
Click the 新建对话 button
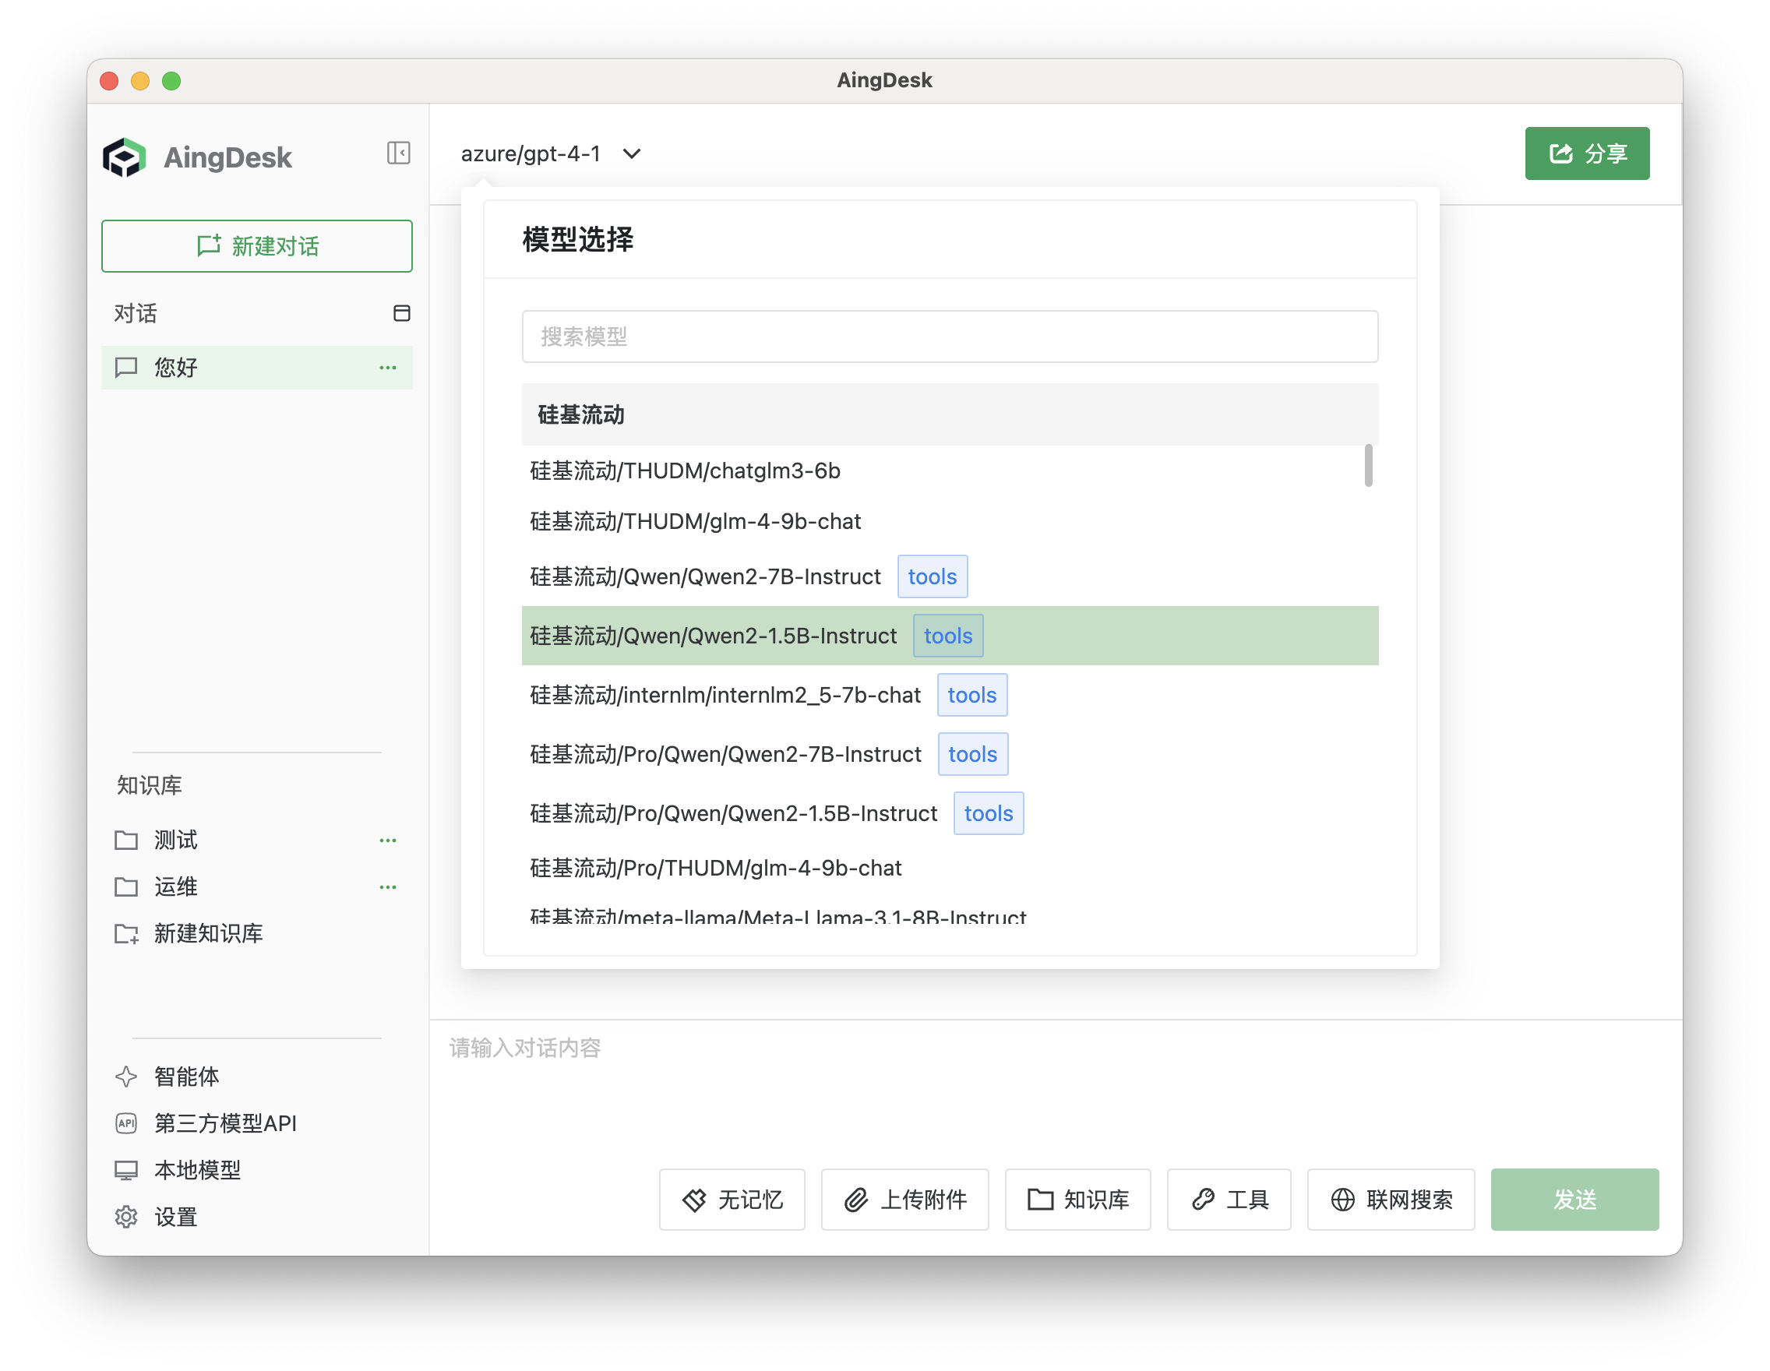click(x=257, y=246)
